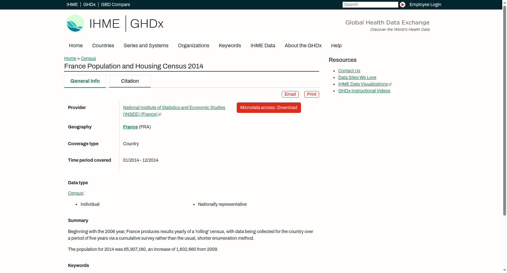Open the IHME Data menu
507x273 pixels.
[263, 46]
